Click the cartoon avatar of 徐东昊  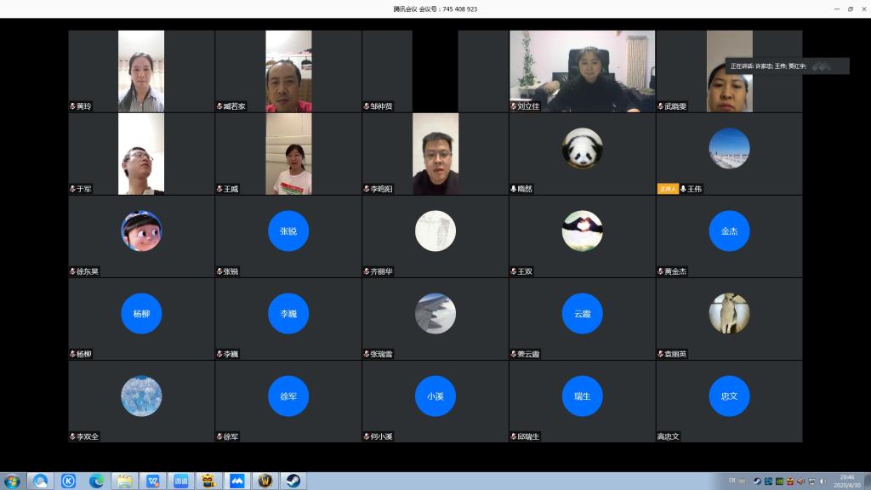141,231
